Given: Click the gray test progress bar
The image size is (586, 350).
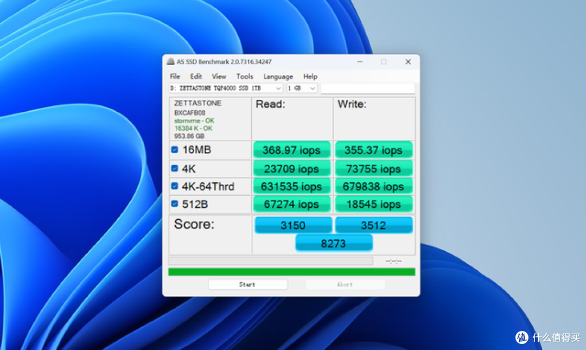Looking at the screenshot, I should pyautogui.click(x=271, y=260).
